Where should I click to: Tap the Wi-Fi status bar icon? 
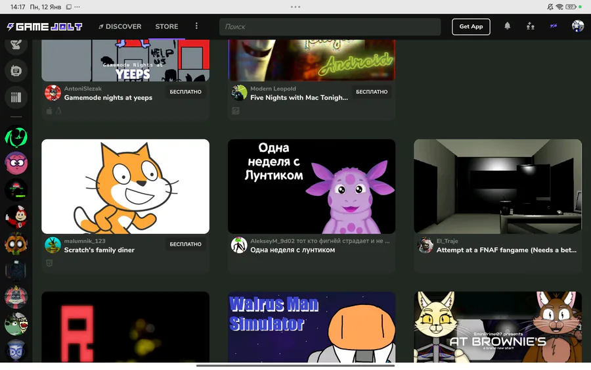coord(559,7)
